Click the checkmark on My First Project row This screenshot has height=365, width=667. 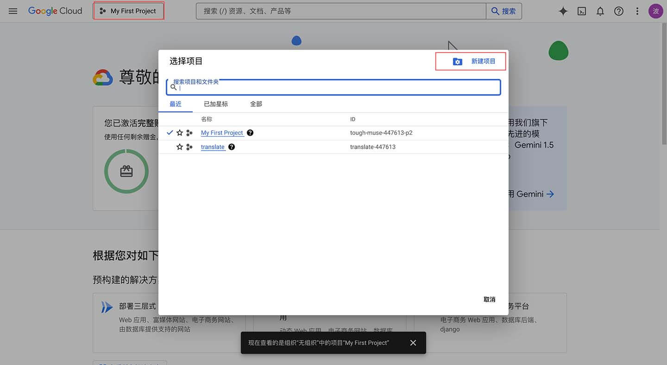[170, 133]
